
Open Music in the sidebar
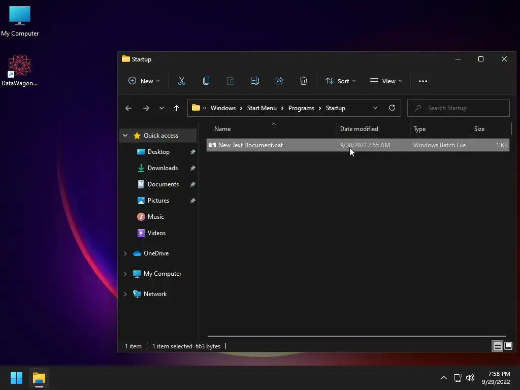[155, 217]
